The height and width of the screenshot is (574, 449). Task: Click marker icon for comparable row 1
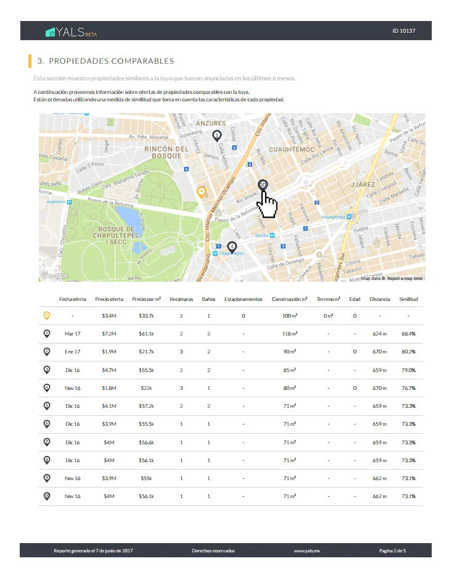point(47,334)
